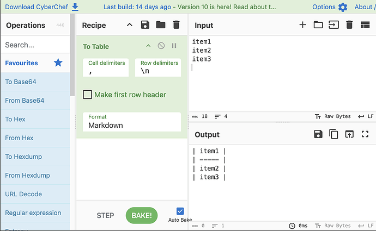376x231 pixels.
Task: Click the Download CyberChef arrow icon
Action: coord(75,7)
